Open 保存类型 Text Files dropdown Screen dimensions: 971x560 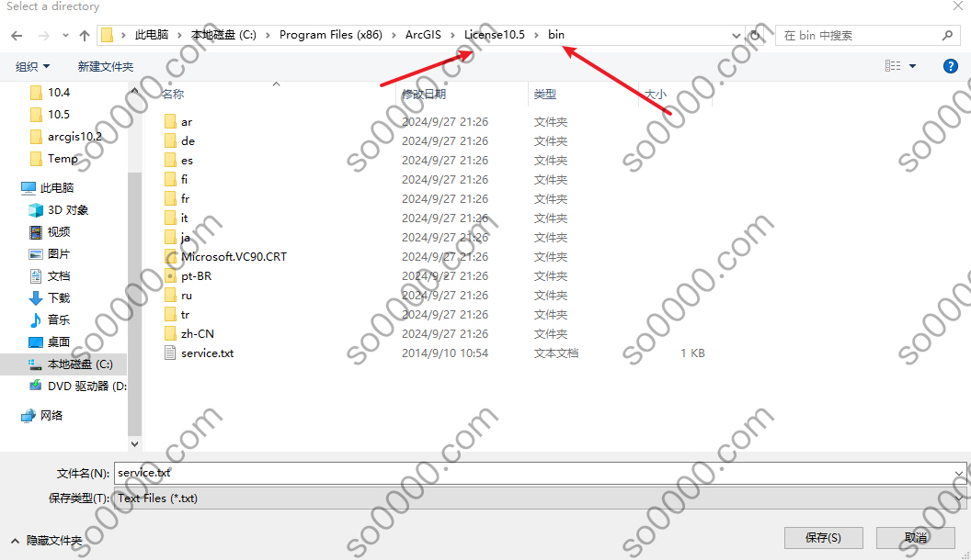point(540,498)
